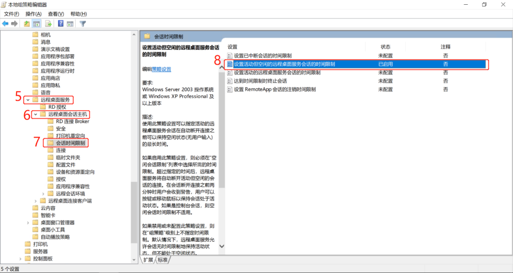Collapse the 远程桌面服务 tree node

[28, 100]
